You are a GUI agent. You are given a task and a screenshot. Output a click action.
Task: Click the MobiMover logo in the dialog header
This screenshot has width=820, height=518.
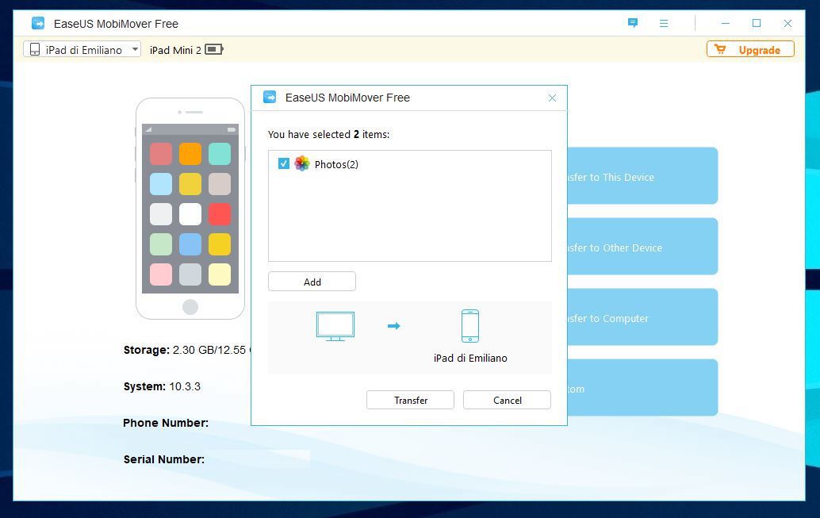pyautogui.click(x=270, y=98)
